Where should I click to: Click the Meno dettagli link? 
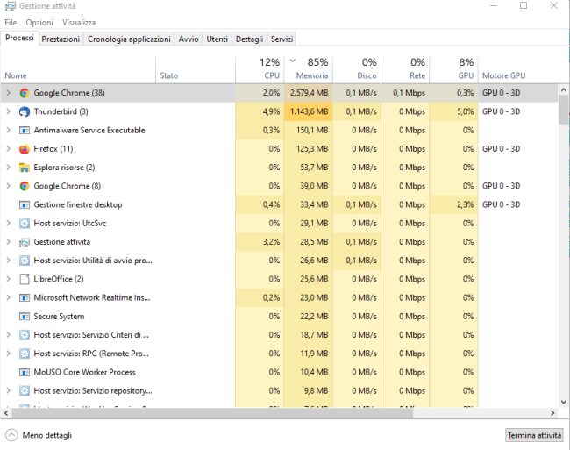[46, 435]
